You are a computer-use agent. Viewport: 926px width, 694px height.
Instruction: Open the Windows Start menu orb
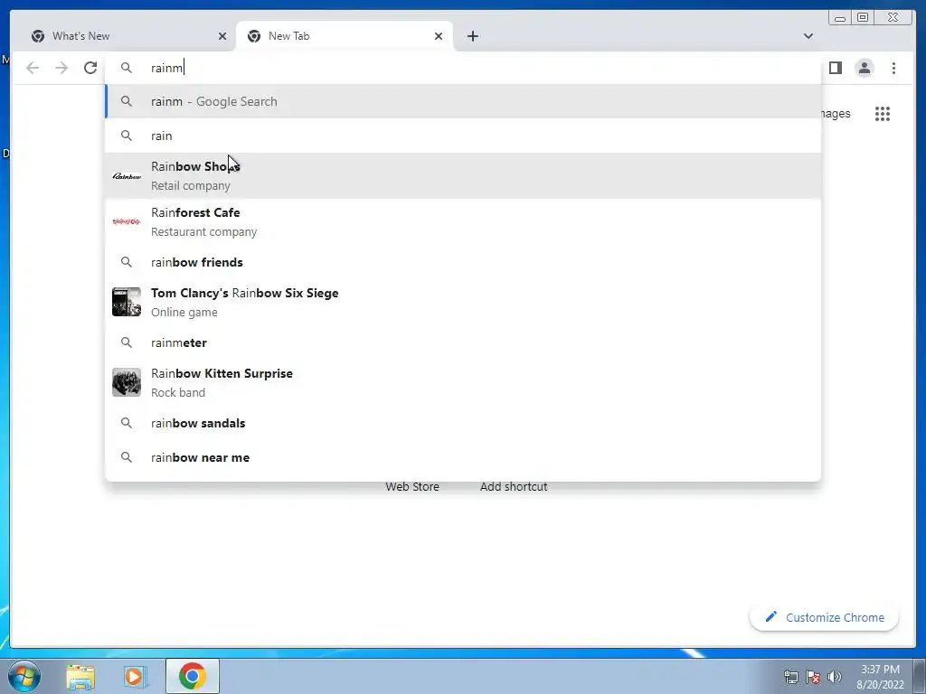(x=24, y=676)
